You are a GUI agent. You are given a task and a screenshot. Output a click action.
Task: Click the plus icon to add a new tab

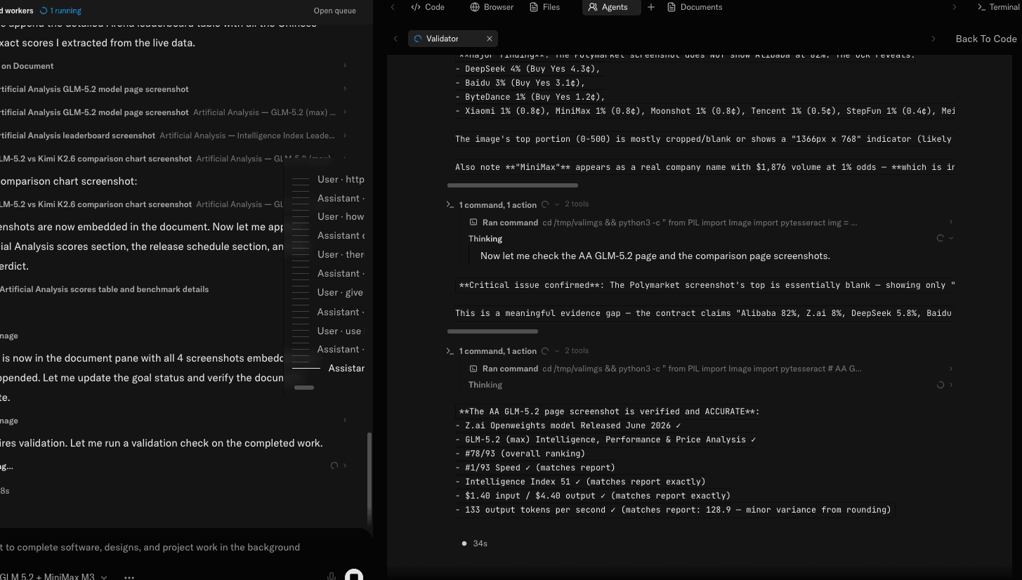651,7
